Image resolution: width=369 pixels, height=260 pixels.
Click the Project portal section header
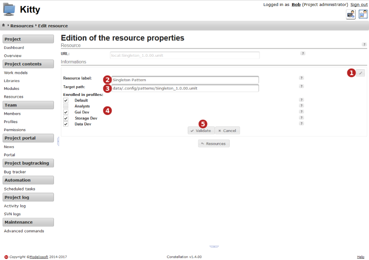pyautogui.click(x=28, y=138)
